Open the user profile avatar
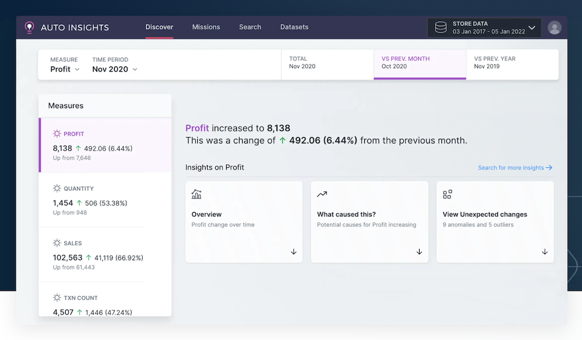 pos(554,28)
